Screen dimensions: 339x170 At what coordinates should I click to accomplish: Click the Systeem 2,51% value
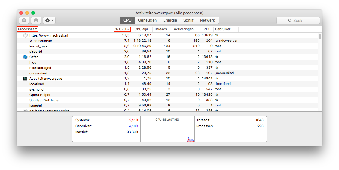click(134, 120)
